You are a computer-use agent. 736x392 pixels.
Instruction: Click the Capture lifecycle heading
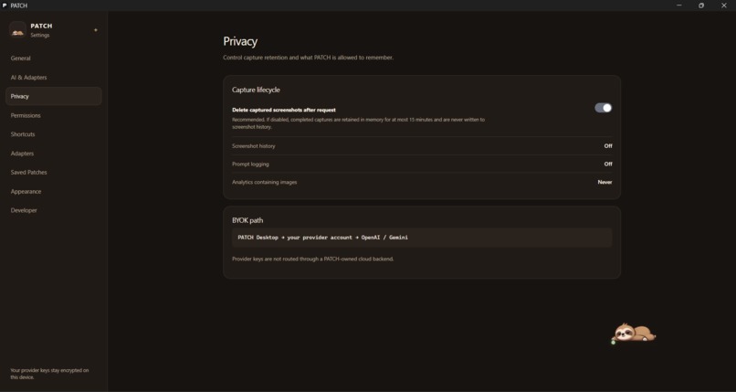pos(256,90)
